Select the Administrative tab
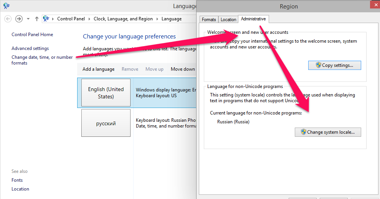380x199 pixels. point(253,19)
